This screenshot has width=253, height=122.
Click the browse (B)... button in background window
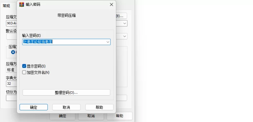coord(121,16)
